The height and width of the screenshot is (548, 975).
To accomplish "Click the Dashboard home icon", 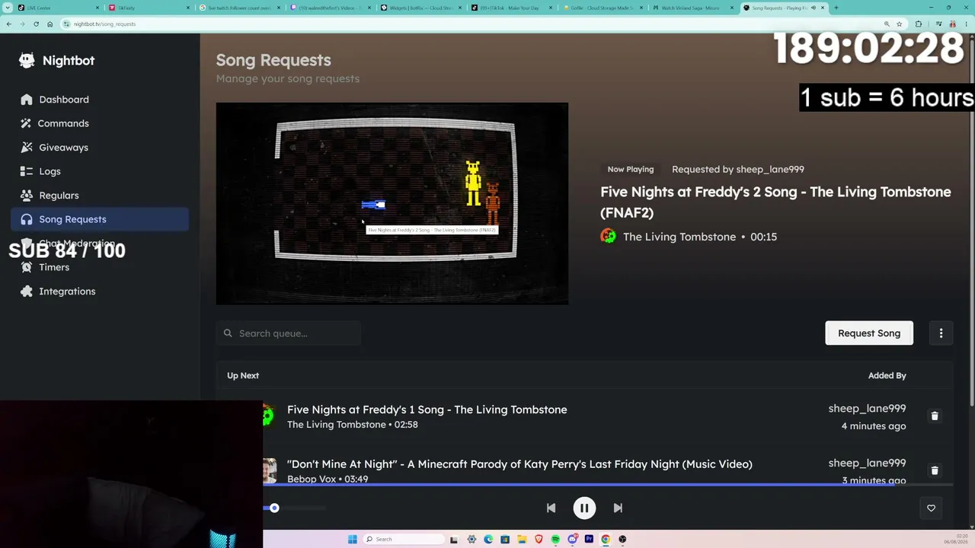I will pyautogui.click(x=27, y=100).
